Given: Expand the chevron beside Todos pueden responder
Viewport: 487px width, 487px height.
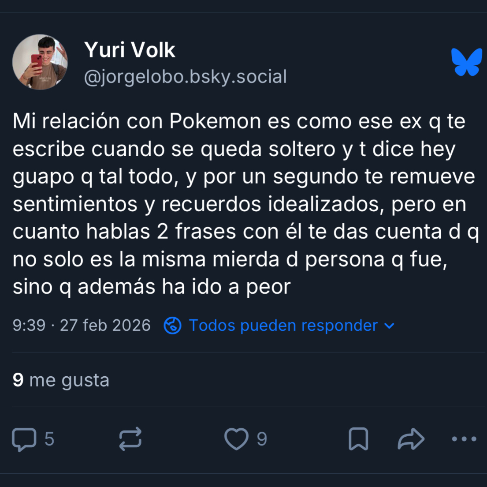Looking at the screenshot, I should click(x=389, y=326).
